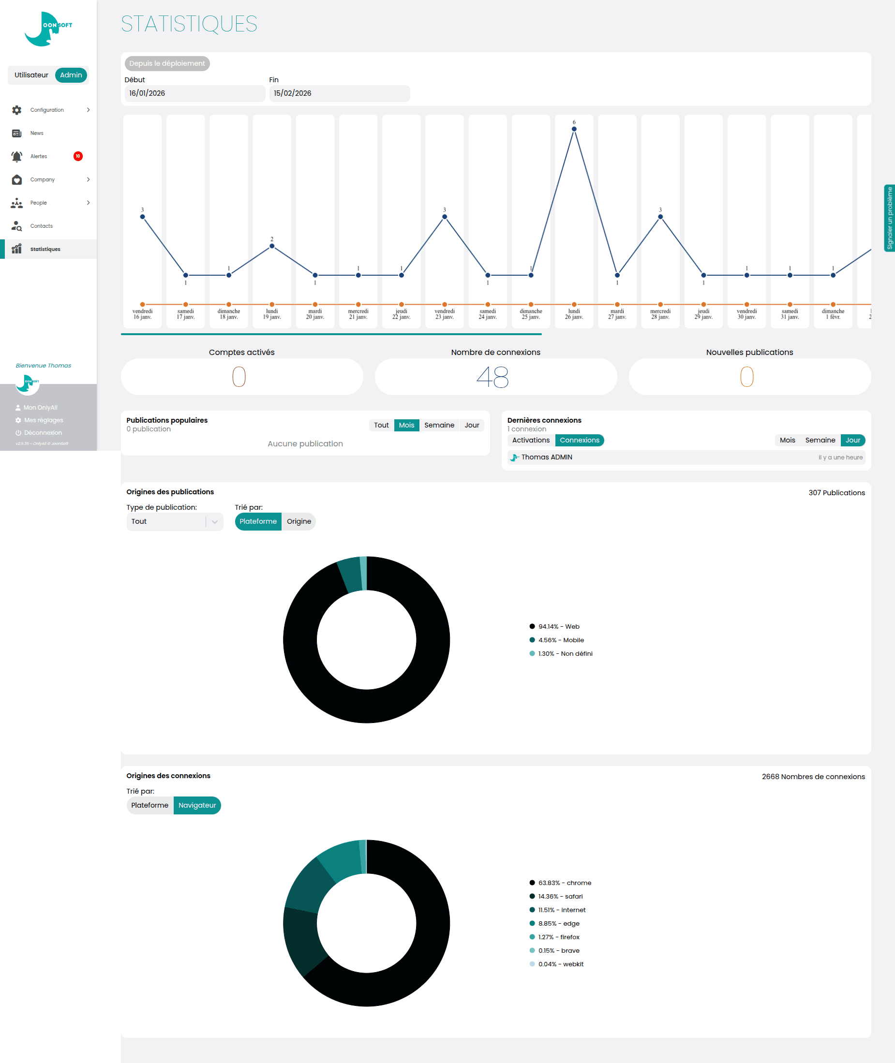Viewport: 895px width, 1063px height.
Task: Open Contacts via its search-person icon
Action: point(17,226)
